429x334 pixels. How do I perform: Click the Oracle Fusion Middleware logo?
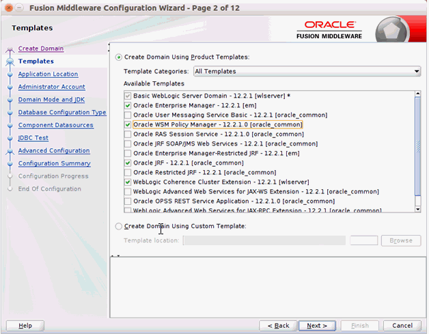[329, 30]
